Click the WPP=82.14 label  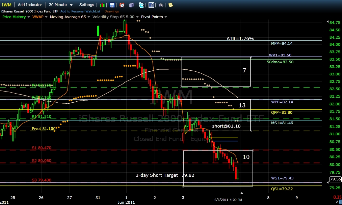coord(282,102)
